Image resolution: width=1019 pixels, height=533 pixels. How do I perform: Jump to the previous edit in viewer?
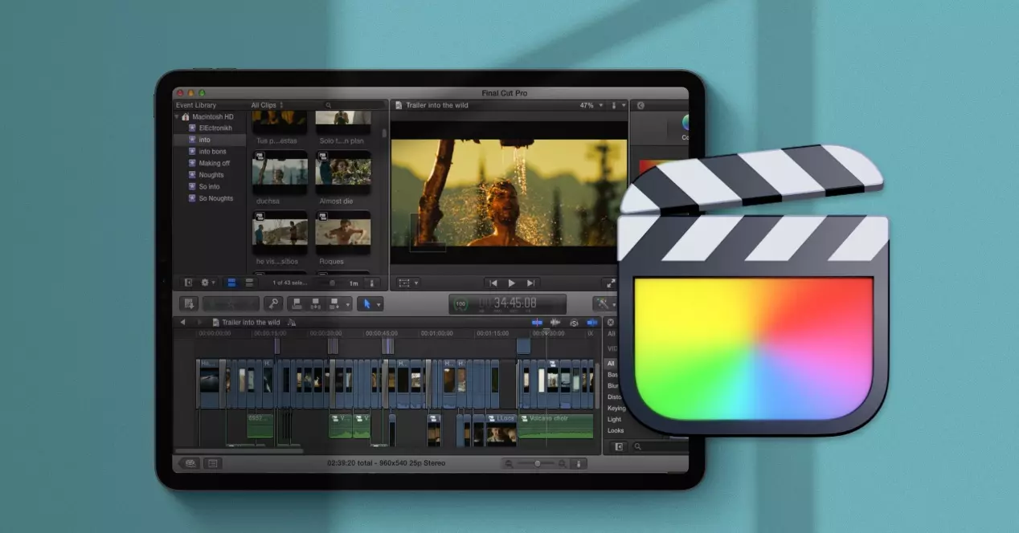[493, 283]
